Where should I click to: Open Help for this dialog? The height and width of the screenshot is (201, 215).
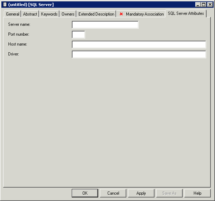click(x=197, y=193)
